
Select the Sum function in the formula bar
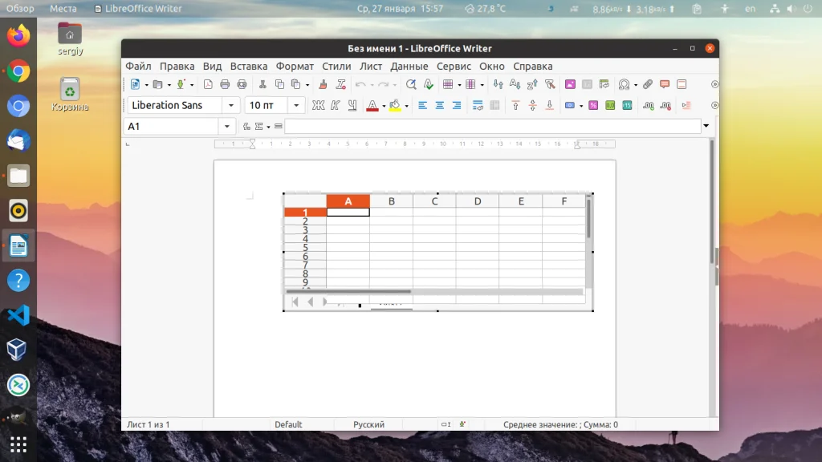[258, 126]
